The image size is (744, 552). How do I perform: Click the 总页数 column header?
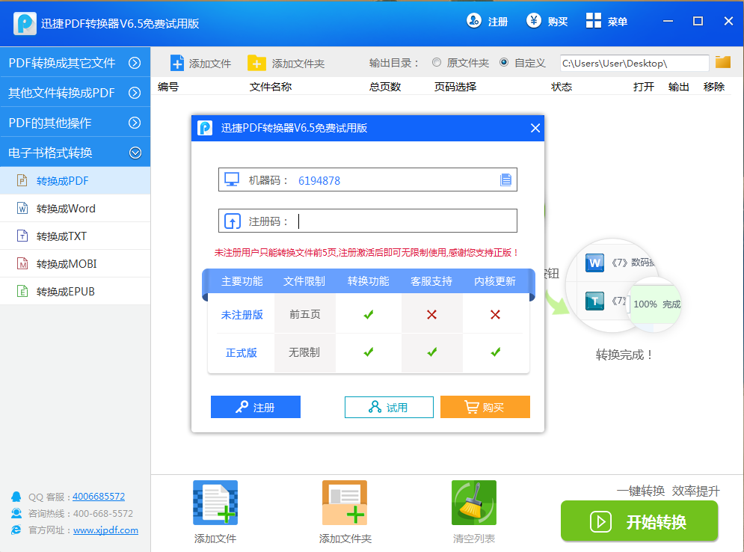click(x=385, y=87)
